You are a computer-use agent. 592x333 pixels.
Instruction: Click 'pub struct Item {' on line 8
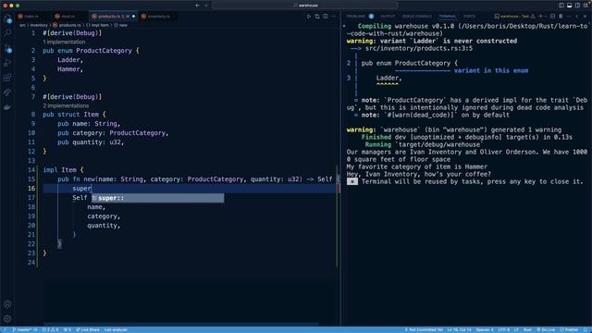click(x=74, y=115)
